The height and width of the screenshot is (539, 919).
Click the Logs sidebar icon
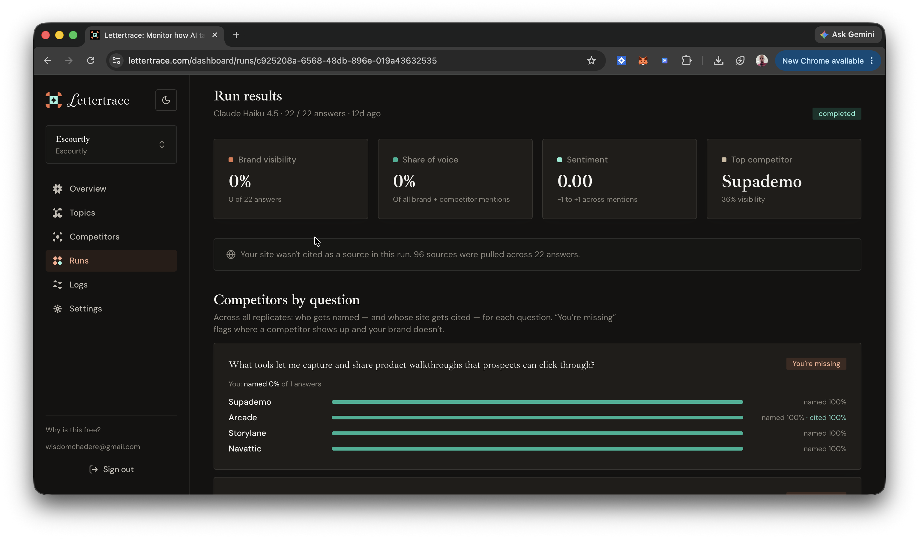[x=58, y=284]
